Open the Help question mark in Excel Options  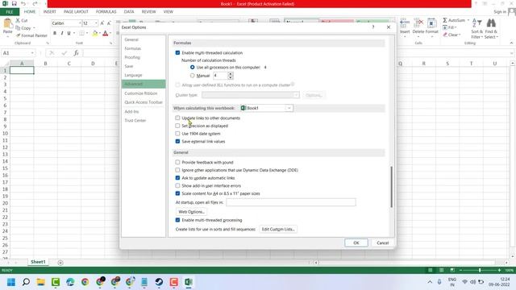tap(373, 27)
